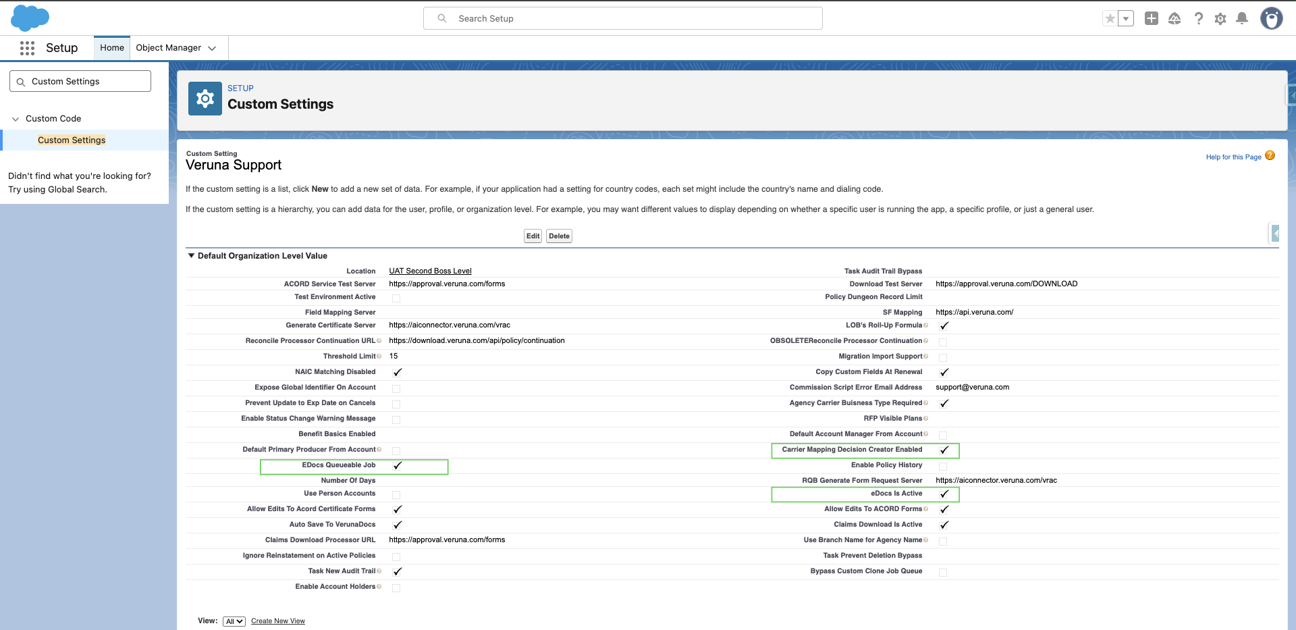
Task: Click Carrier Mapping Decision Creator Enabled checkbox
Action: (944, 450)
